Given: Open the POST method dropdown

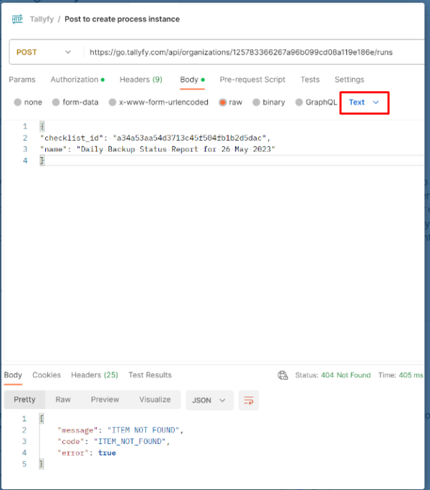Looking at the screenshot, I should click(x=44, y=52).
